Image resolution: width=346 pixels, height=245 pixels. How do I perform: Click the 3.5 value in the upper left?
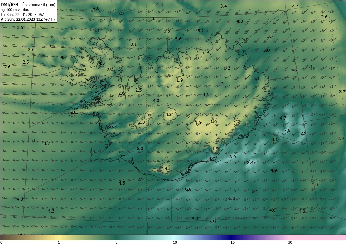[x=20, y=28]
